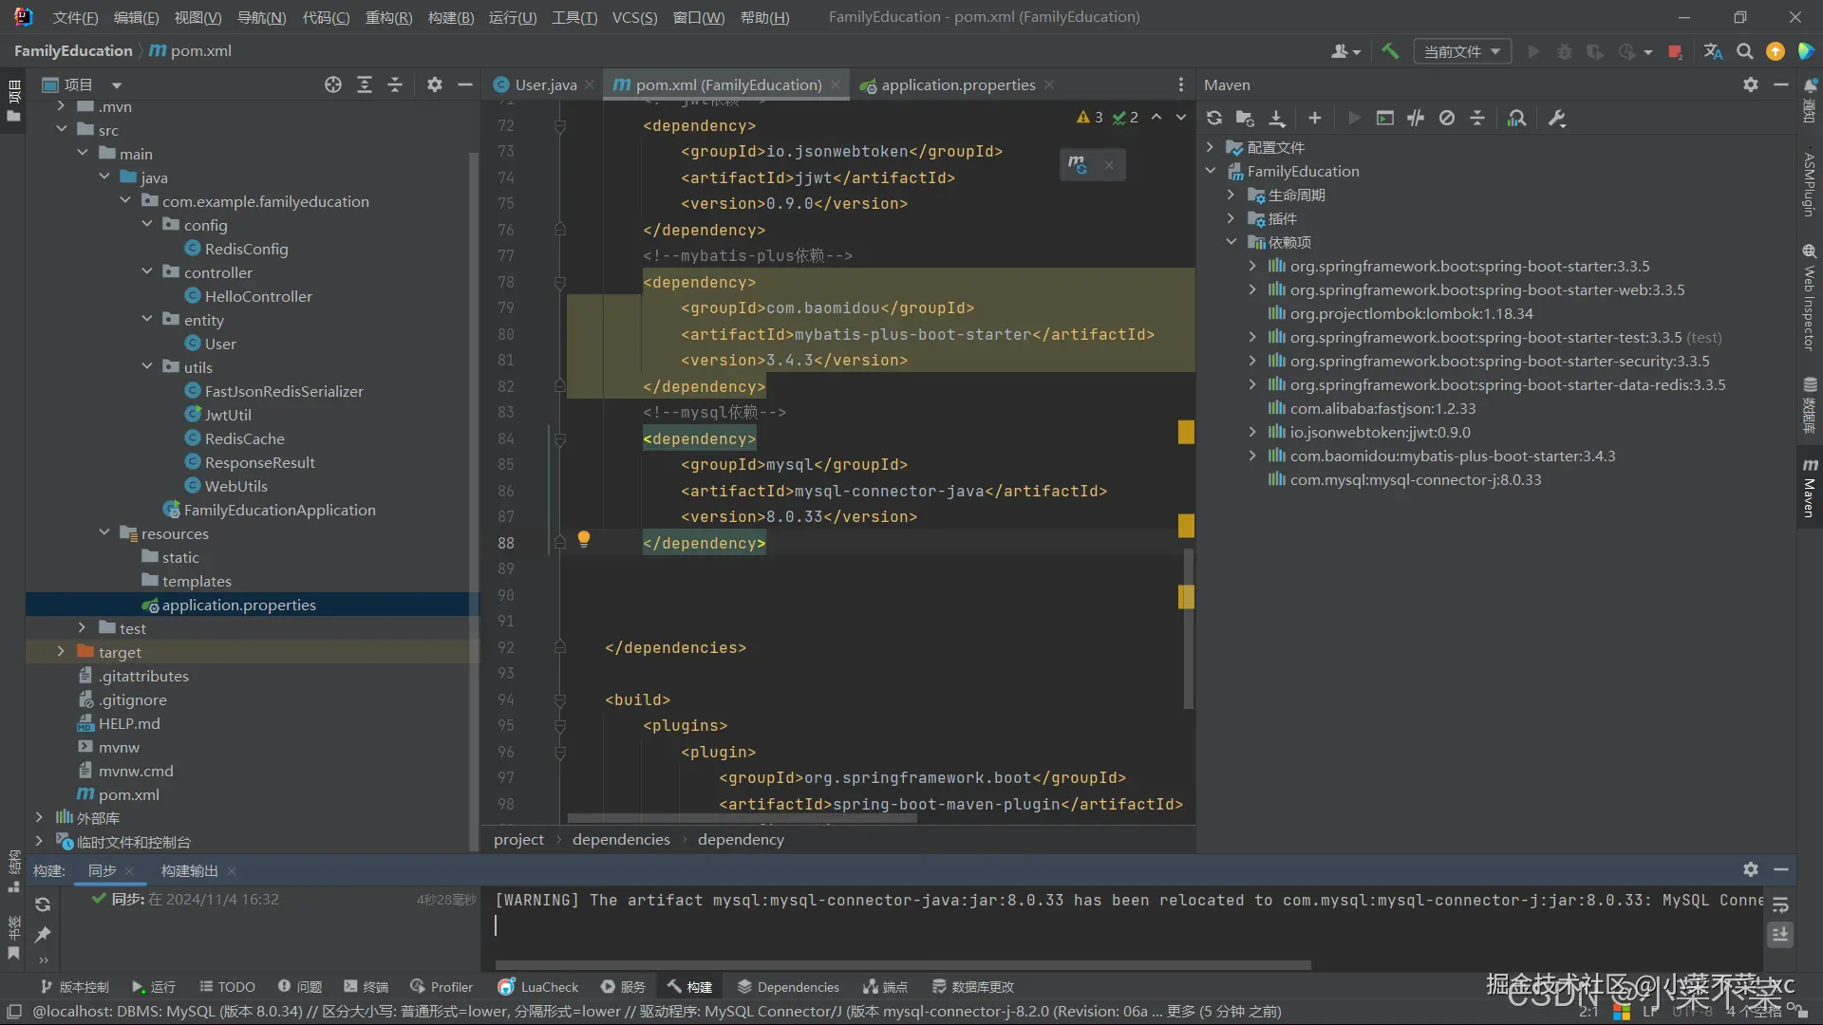Switch to the User.java tab
1823x1025 pixels.
(545, 85)
